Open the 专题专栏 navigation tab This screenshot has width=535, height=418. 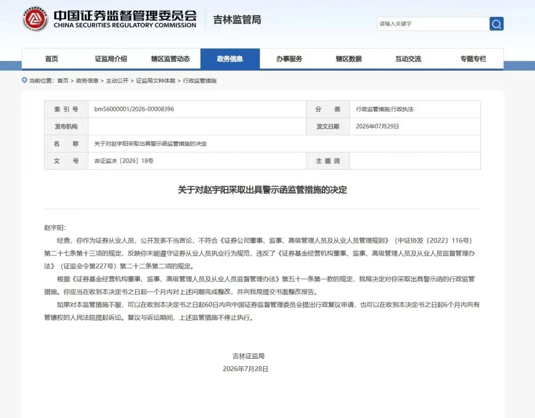(473, 59)
